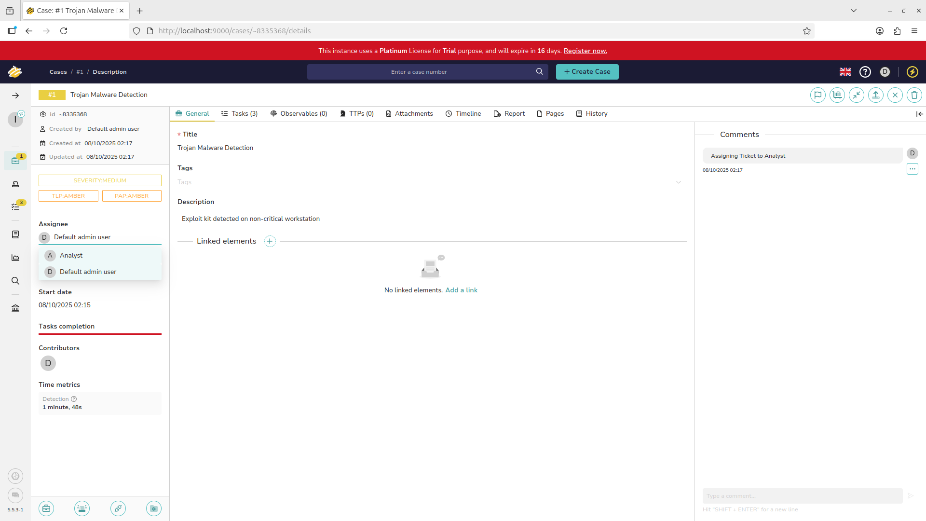Click the export case icon
Viewport: 926px width, 521px height.
click(x=875, y=95)
